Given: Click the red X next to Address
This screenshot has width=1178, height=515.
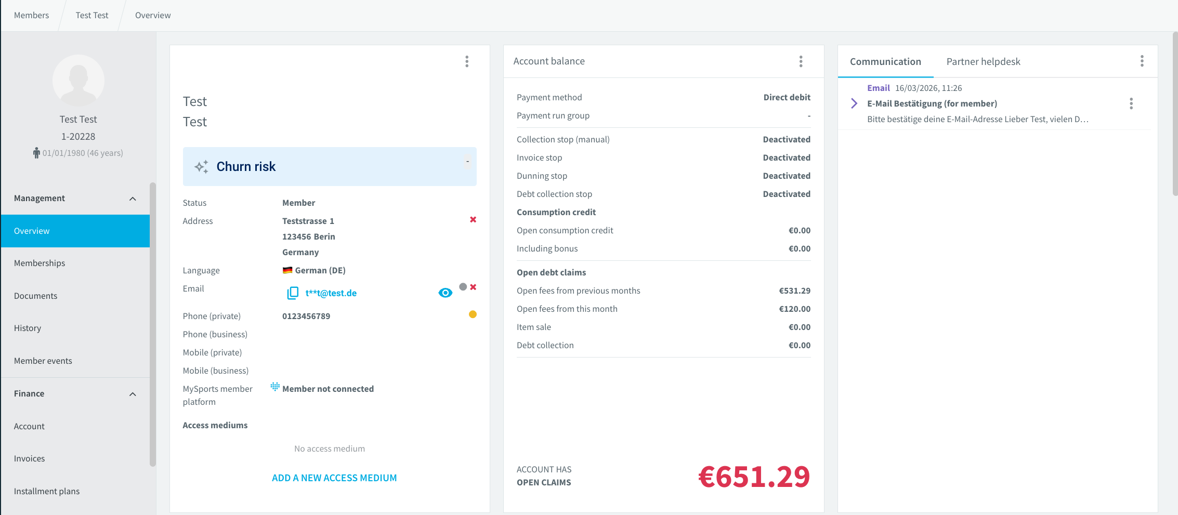Looking at the screenshot, I should pyautogui.click(x=473, y=220).
